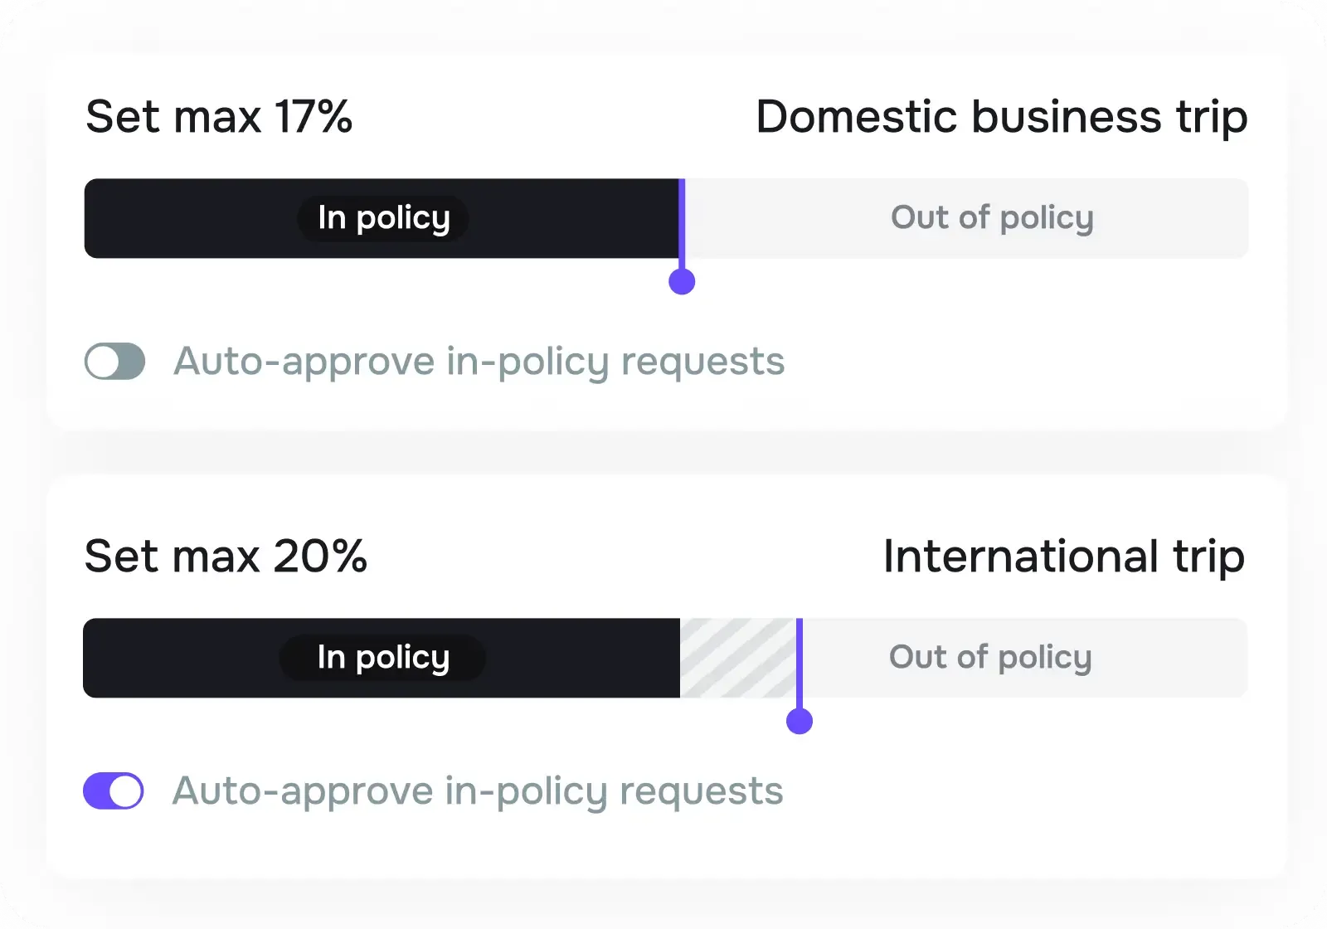Click the Domestic business trip heading
Image resolution: width=1327 pixels, height=929 pixels.
coord(1001,117)
